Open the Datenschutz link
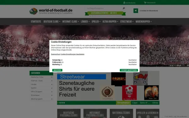This screenshot has height=118, width=189. [x=55, y=54]
